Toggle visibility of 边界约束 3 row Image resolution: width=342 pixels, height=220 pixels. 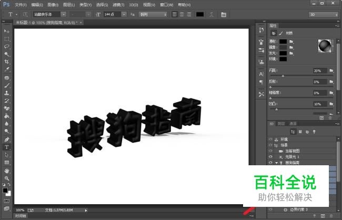270,209
